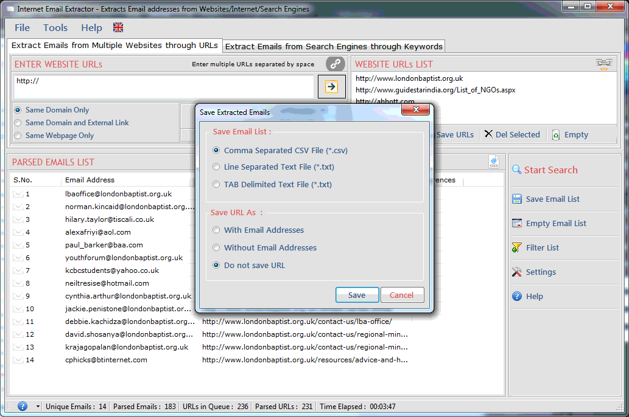Click Save button in dialog
629x417 pixels.
click(x=357, y=295)
